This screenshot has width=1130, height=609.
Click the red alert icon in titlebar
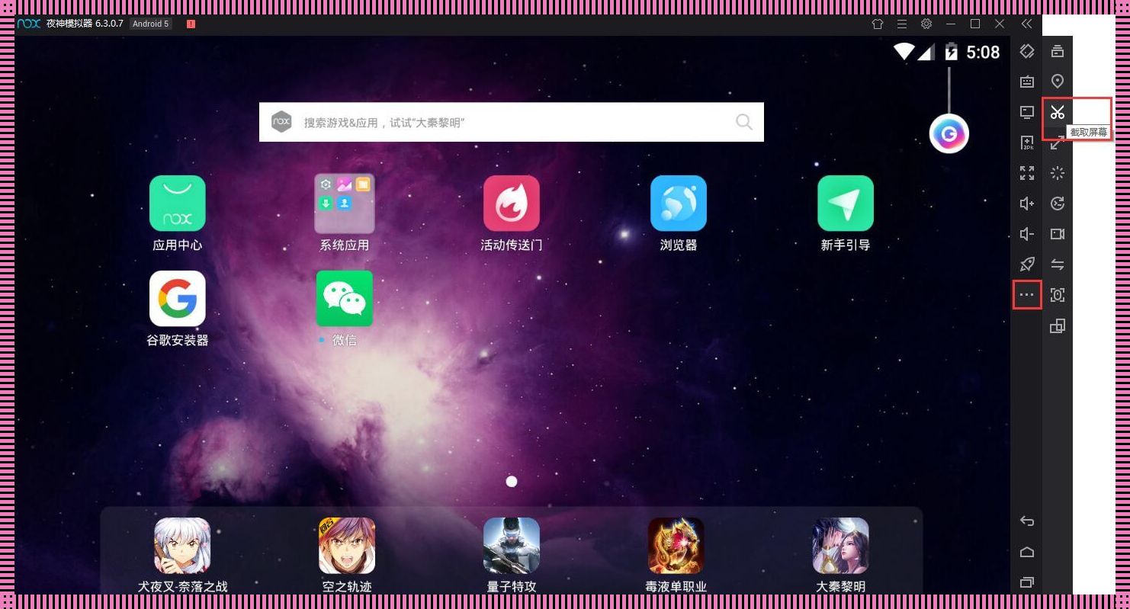(x=191, y=24)
